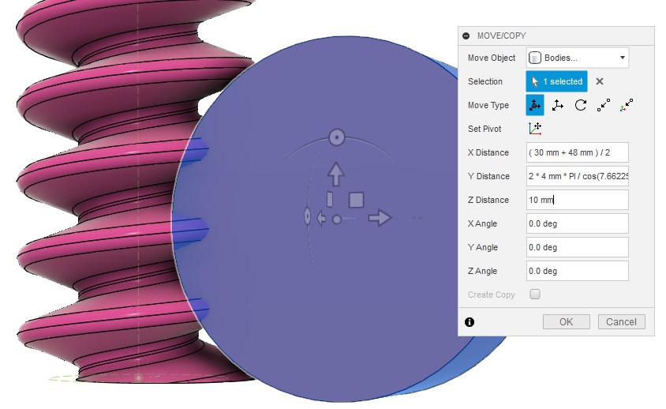Click the Y Distance expression field
The width and height of the screenshot is (666, 409).
pos(577,176)
